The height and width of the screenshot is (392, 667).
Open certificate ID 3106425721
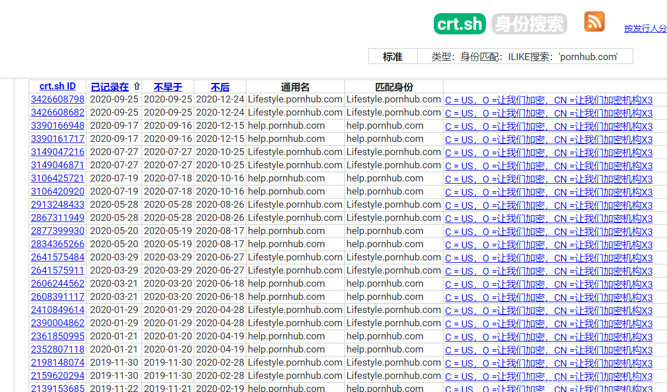coord(57,179)
